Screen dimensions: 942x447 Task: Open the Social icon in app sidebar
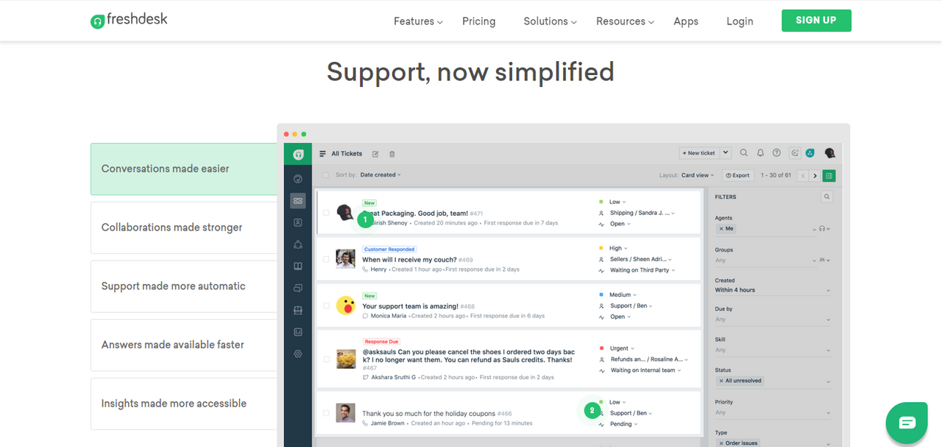pyautogui.click(x=298, y=244)
